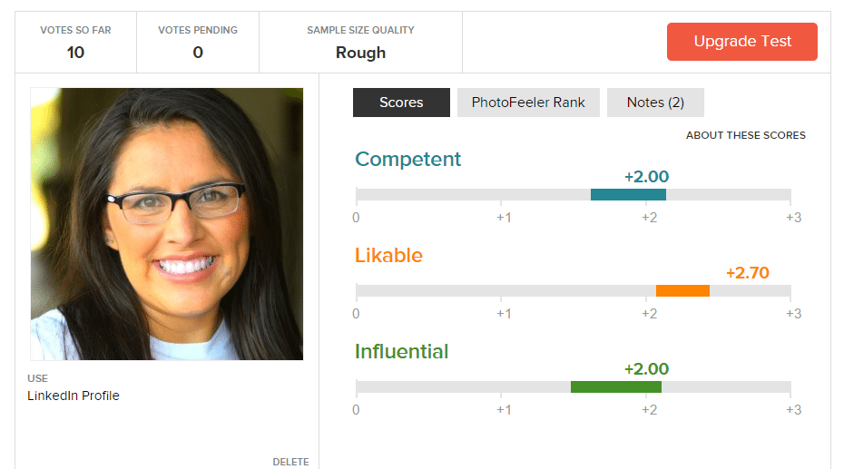The image size is (844, 469).
Task: Click the orange Likable score bar
Action: (x=682, y=291)
